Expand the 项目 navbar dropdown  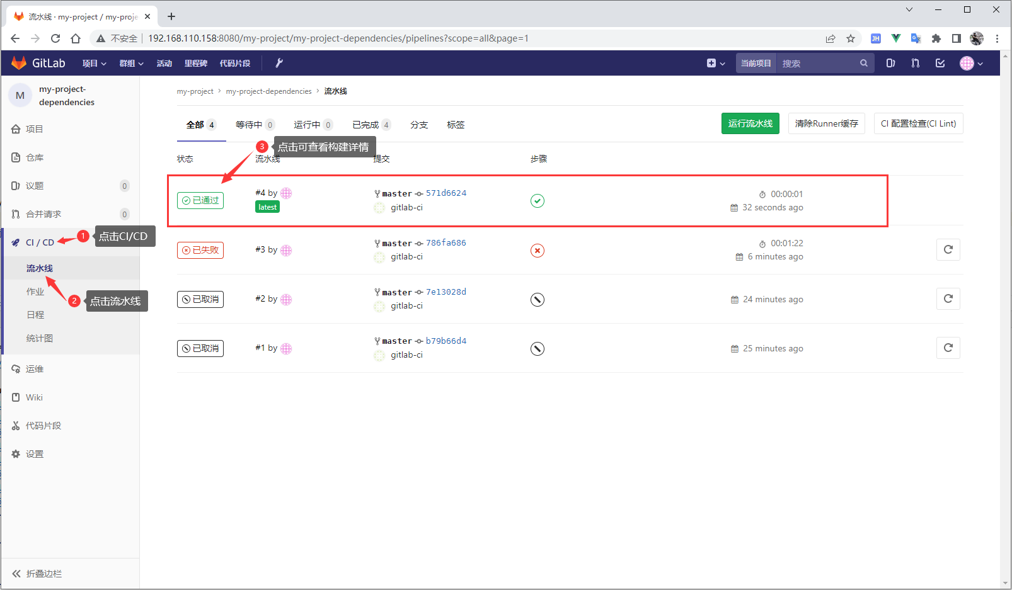pyautogui.click(x=95, y=63)
